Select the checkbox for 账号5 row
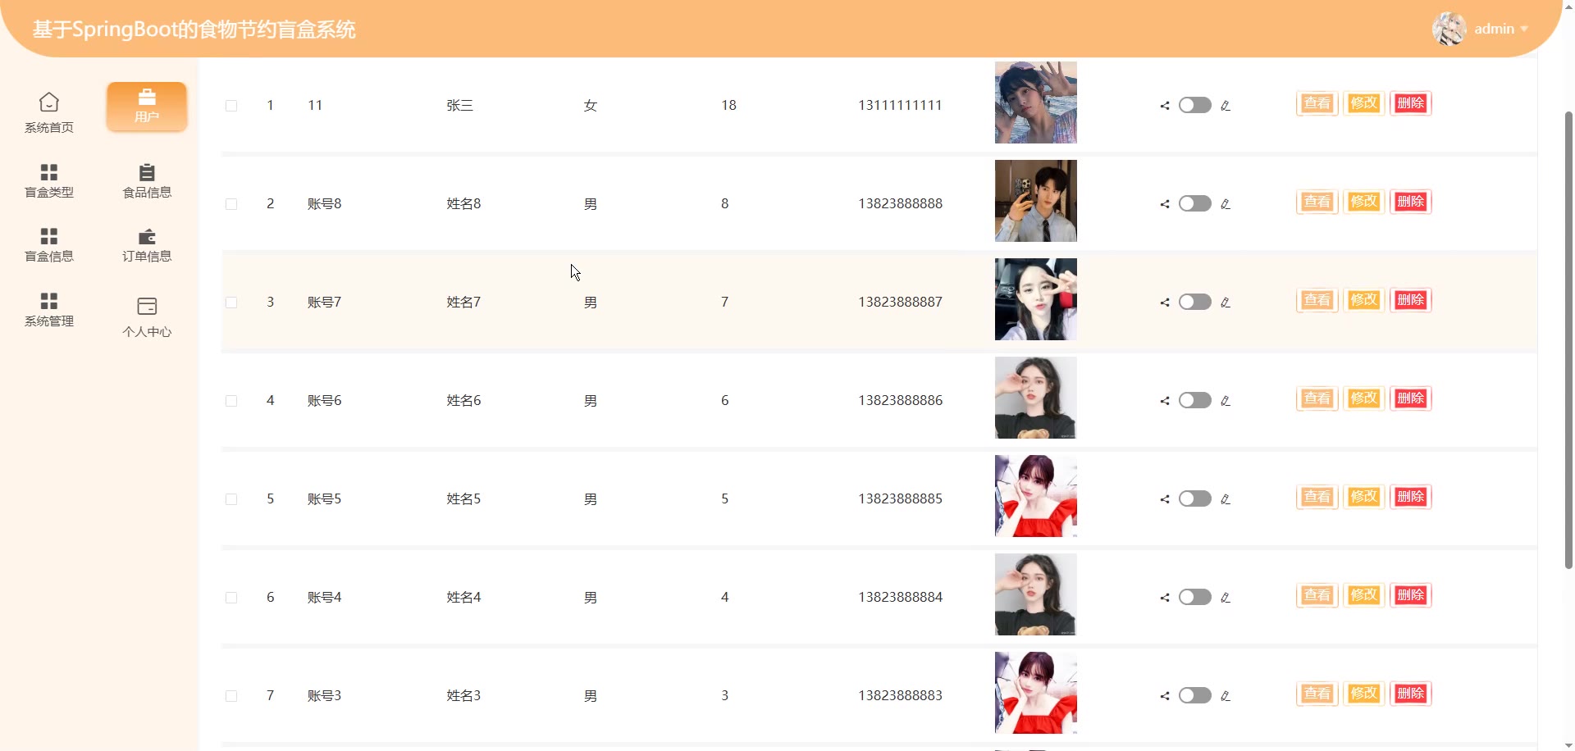This screenshot has height=751, width=1575. [x=231, y=499]
